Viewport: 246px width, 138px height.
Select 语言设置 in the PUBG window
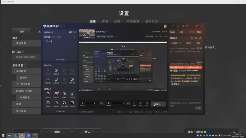tap(27, 43)
